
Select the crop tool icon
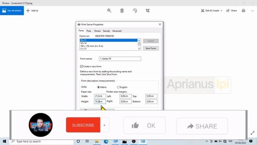click(147, 10)
